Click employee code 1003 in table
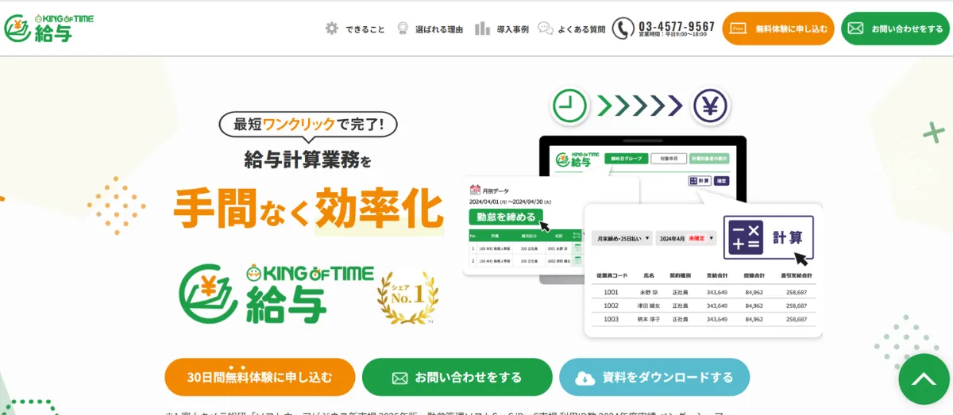This screenshot has width=953, height=415. pos(612,319)
